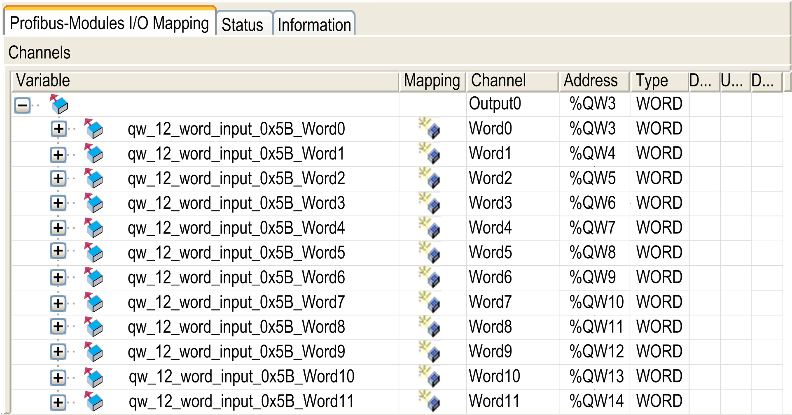792x415 pixels.
Task: Expand the qw_12_word_input_0x5B_Word11 row
Action: click(x=58, y=402)
